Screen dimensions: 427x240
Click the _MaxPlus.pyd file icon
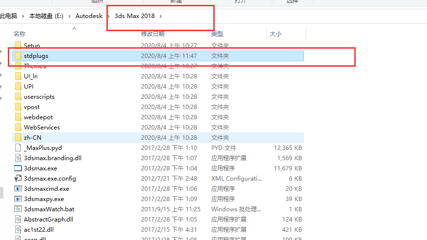pos(18,148)
